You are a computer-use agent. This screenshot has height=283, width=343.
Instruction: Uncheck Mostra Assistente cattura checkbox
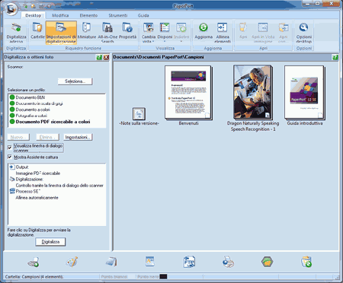10,157
